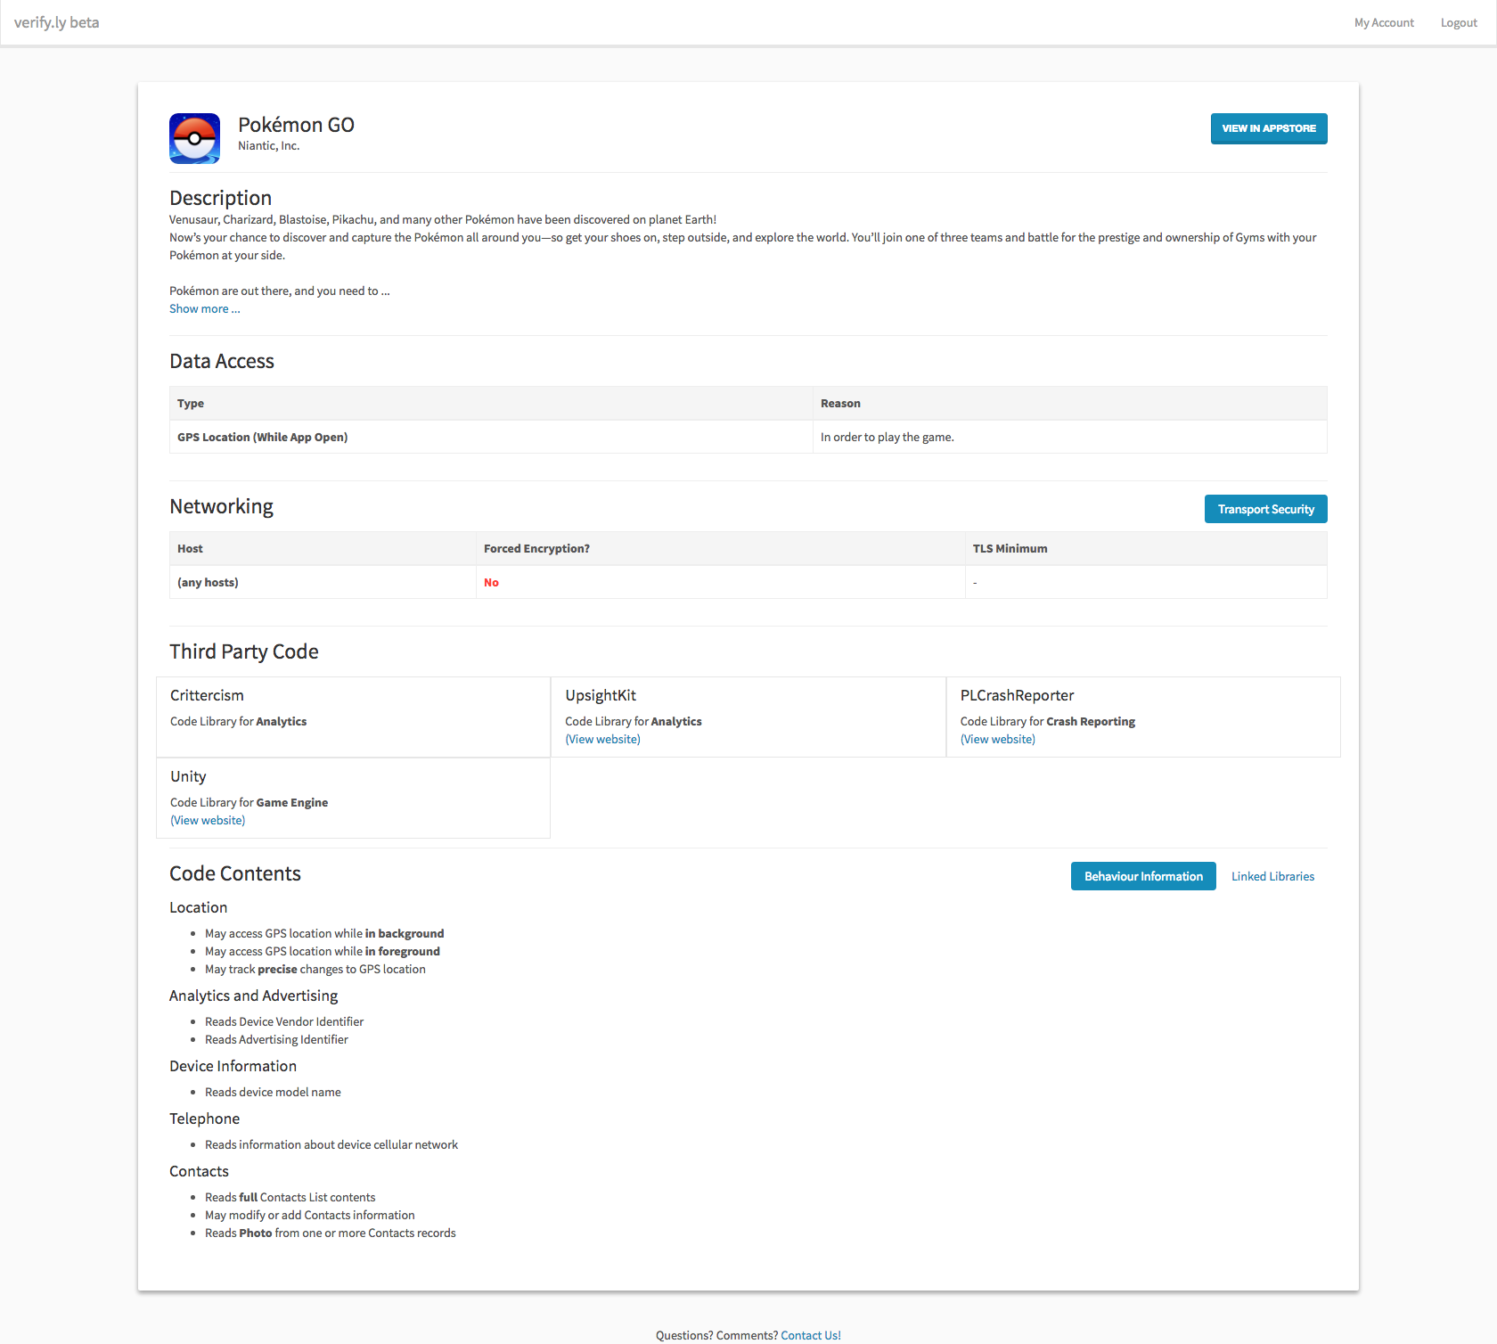Click Logout in the top bar
This screenshot has height=1344, width=1497.
1458,22
